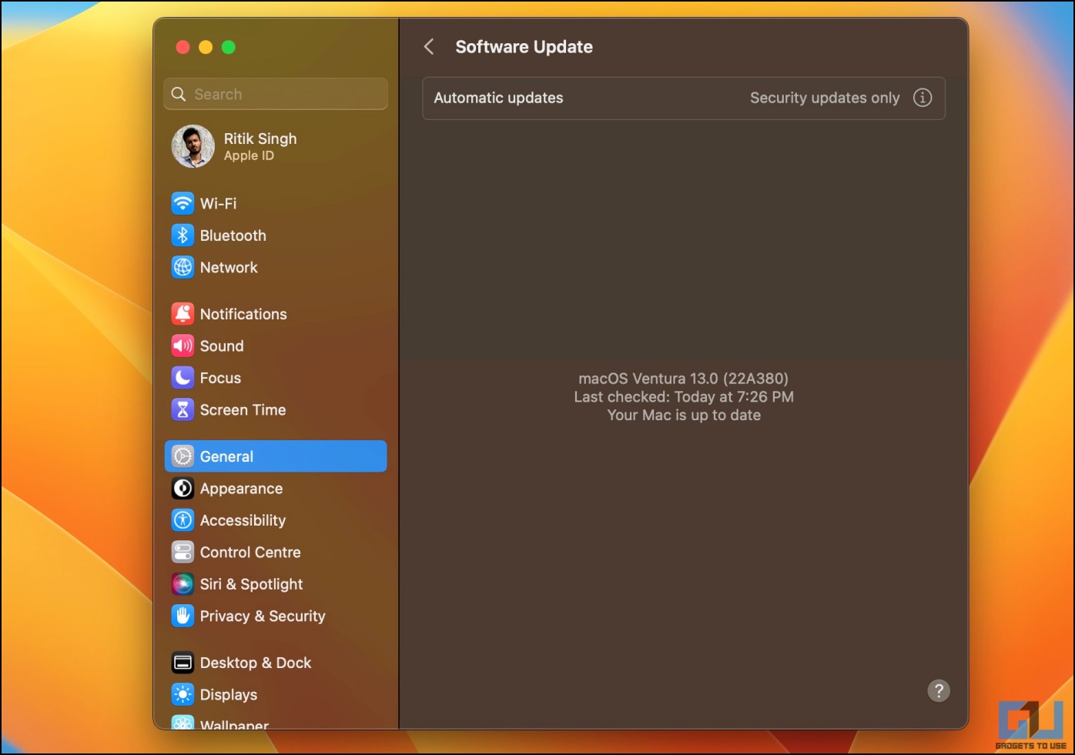Click the Apple ID text under name

click(x=249, y=155)
